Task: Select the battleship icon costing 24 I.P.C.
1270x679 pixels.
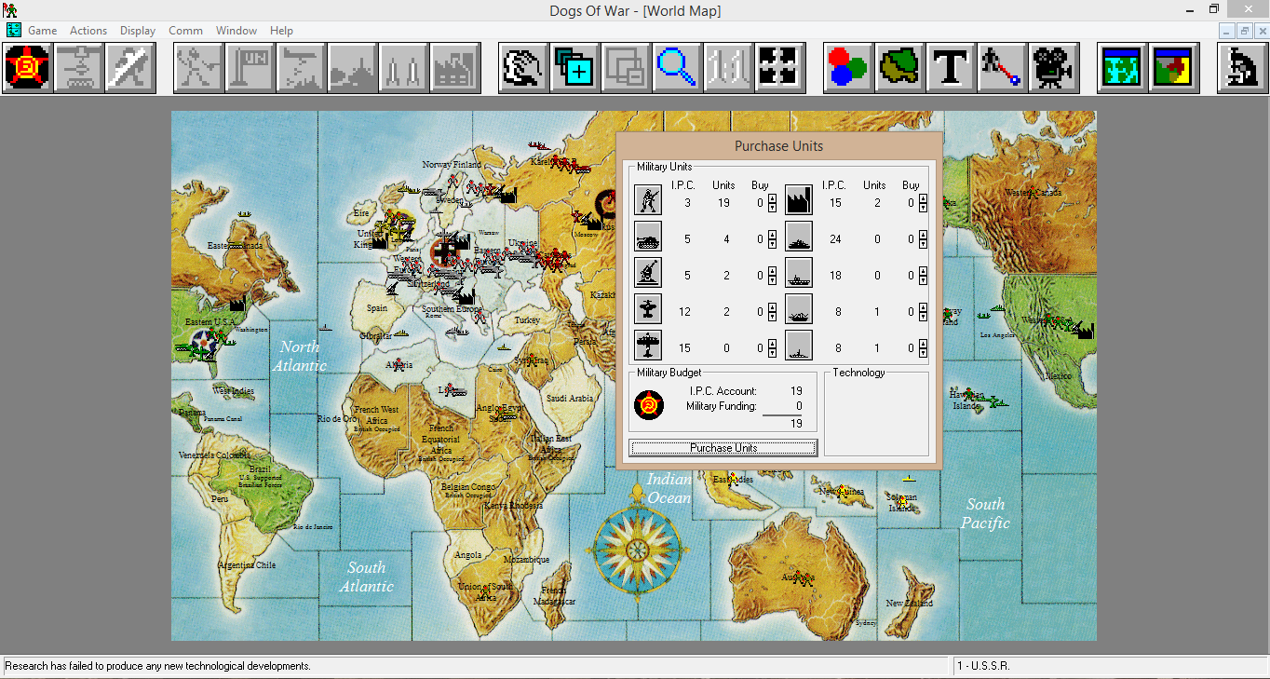Action: 799,237
